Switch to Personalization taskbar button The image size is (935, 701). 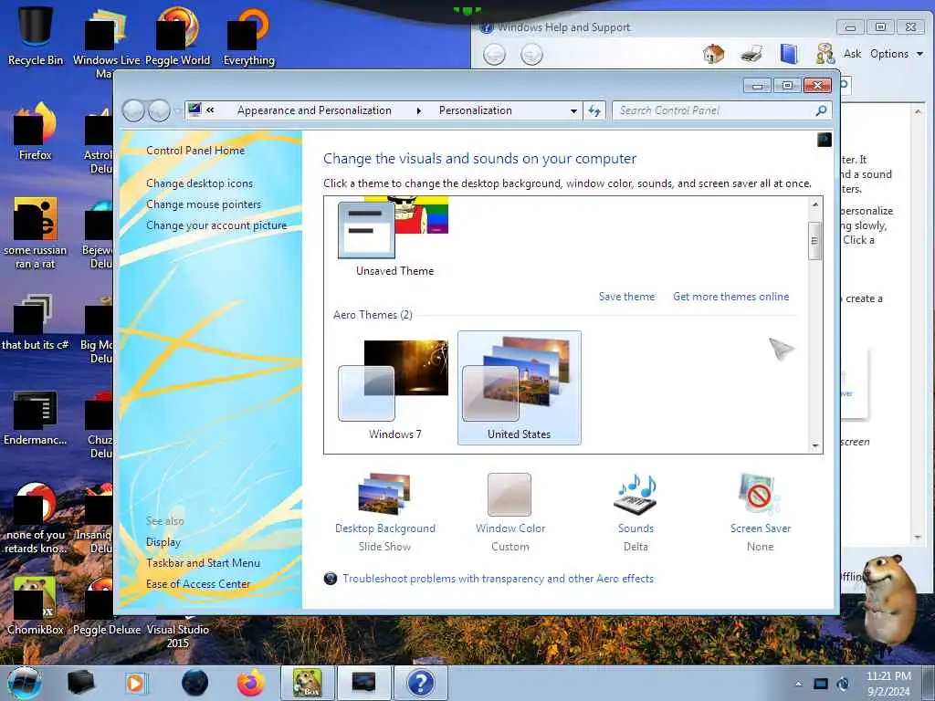coord(363,683)
